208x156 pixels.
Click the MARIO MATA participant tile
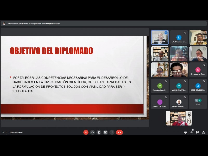tap(179, 86)
